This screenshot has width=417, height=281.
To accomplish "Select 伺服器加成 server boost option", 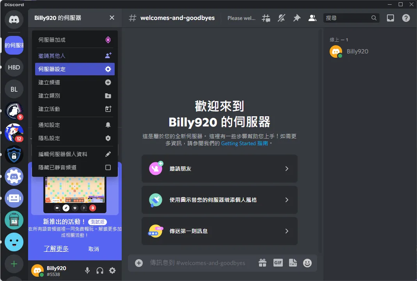I will click(75, 40).
